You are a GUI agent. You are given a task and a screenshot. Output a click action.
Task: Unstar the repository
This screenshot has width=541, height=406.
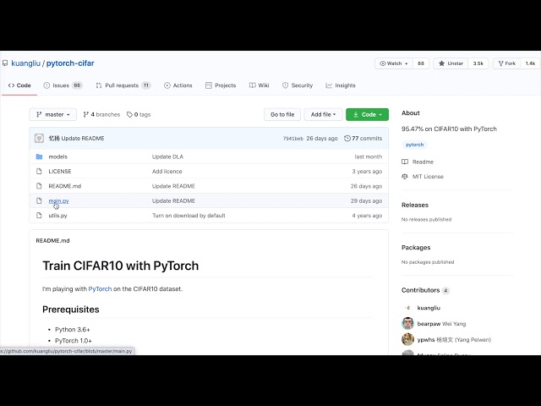pos(451,63)
